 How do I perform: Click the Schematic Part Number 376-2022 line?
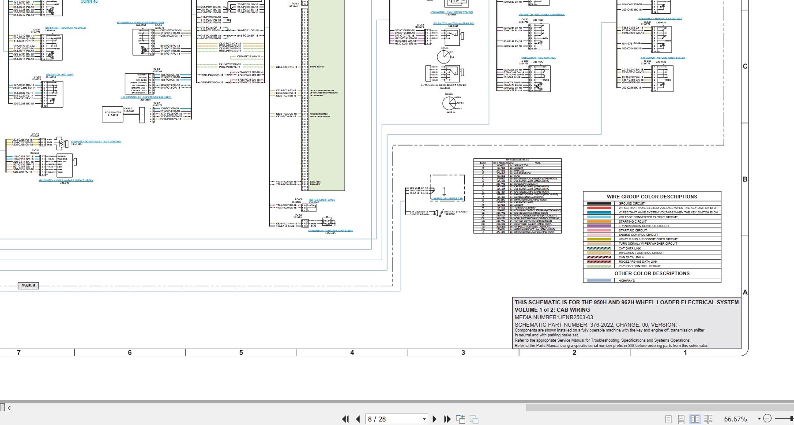pos(597,325)
